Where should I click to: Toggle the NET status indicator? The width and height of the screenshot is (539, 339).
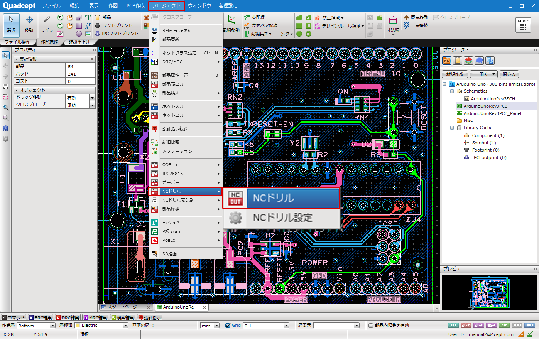[x=466, y=326]
